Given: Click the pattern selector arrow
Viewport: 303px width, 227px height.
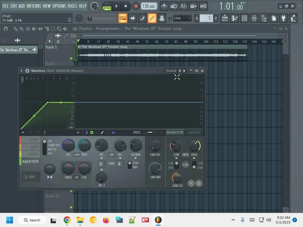Looking at the screenshot, I should [x=197, y=18].
